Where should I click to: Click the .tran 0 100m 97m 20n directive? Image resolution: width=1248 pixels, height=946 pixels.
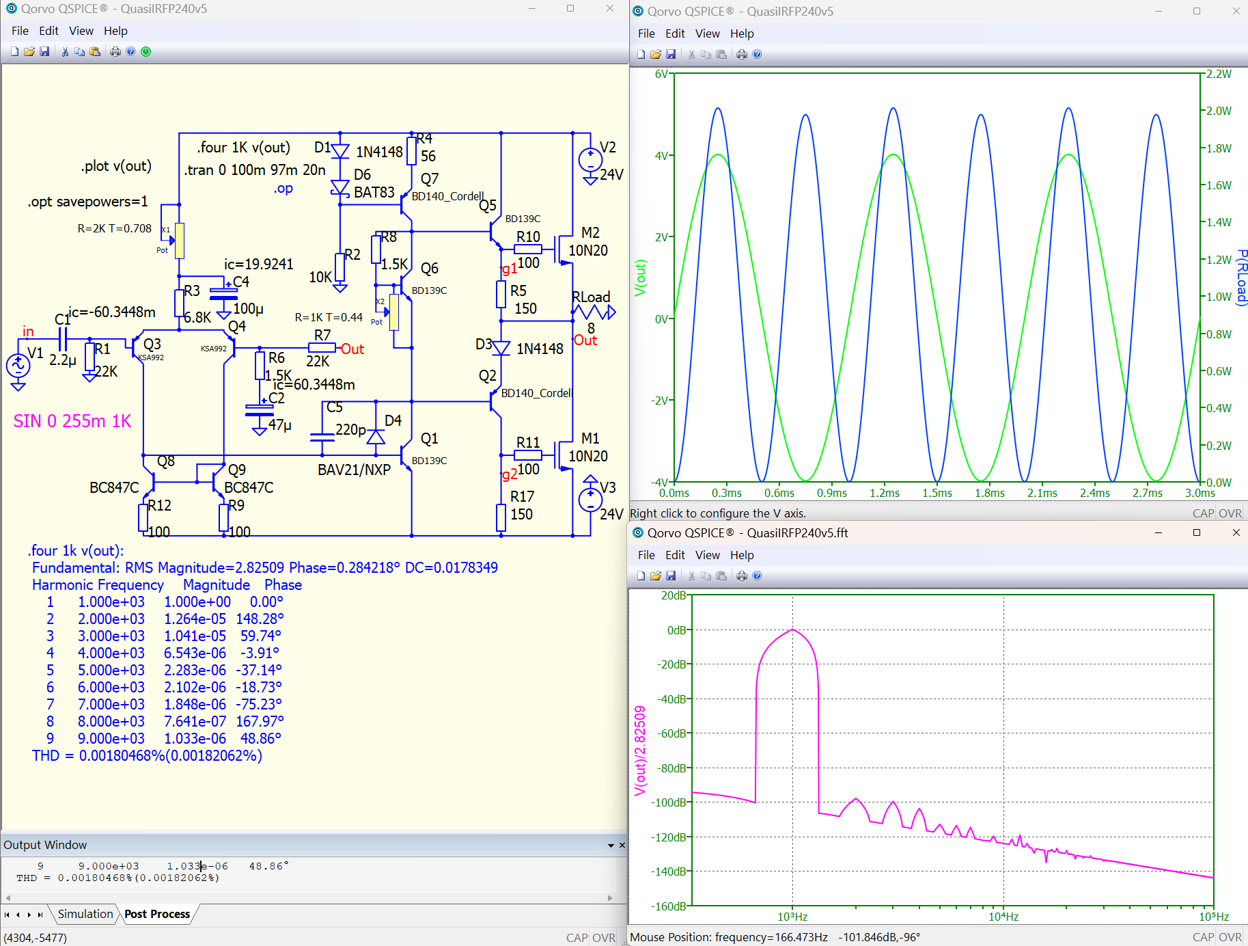point(255,170)
